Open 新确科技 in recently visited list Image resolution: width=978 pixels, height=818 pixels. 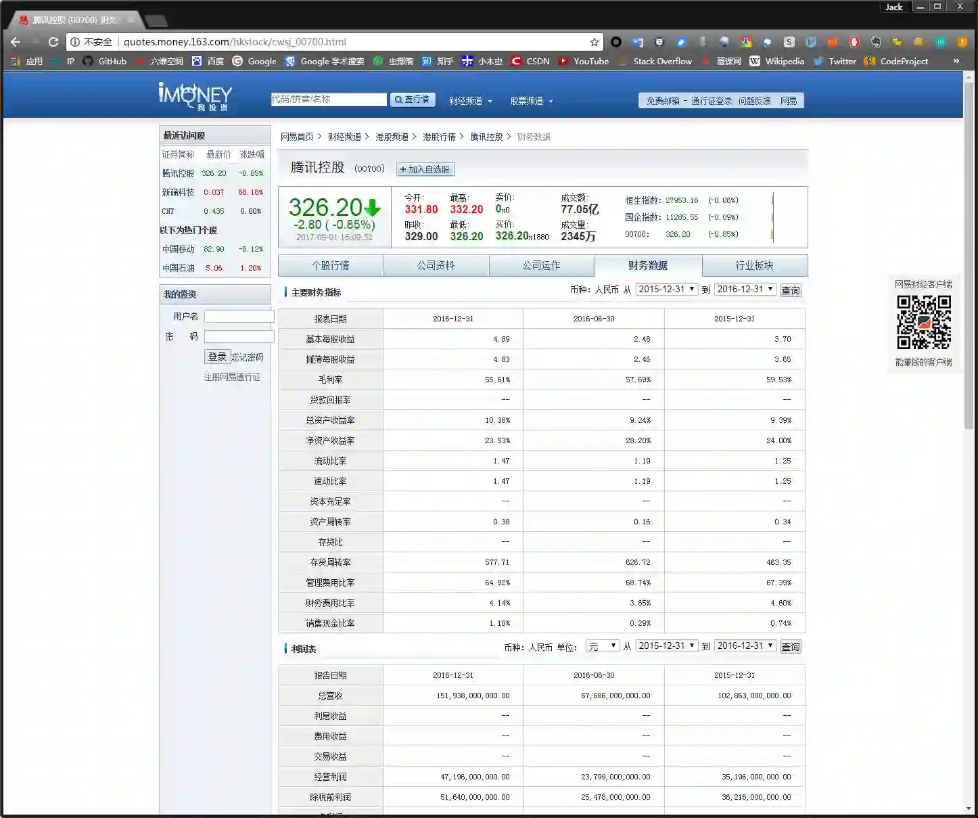(x=178, y=192)
